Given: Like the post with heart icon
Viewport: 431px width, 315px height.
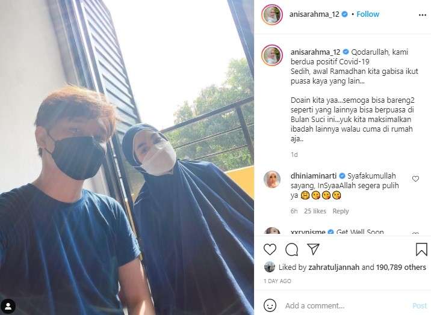Looking at the screenshot, I should click(x=270, y=249).
